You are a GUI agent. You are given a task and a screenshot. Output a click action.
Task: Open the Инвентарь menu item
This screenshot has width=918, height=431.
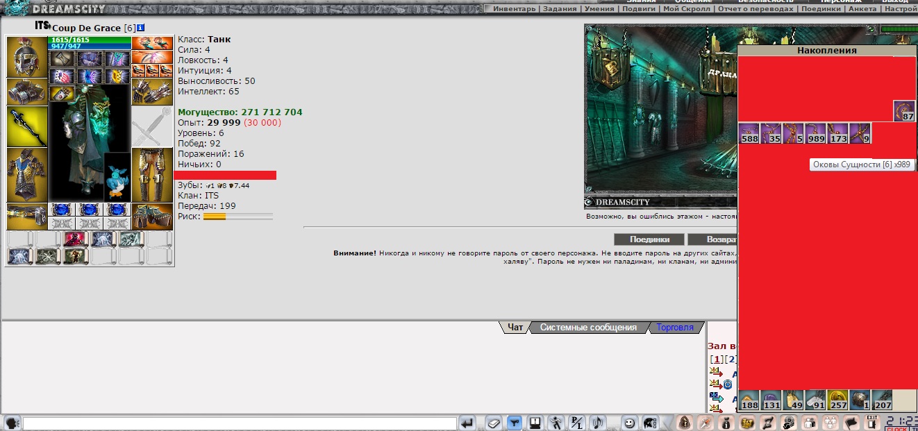coord(515,9)
